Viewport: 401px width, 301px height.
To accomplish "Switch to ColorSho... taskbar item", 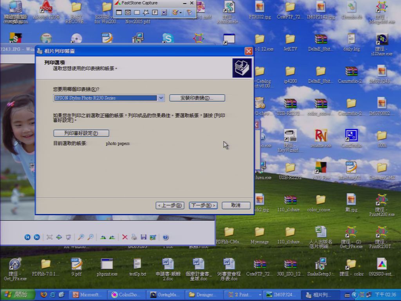I will (x=126, y=295).
